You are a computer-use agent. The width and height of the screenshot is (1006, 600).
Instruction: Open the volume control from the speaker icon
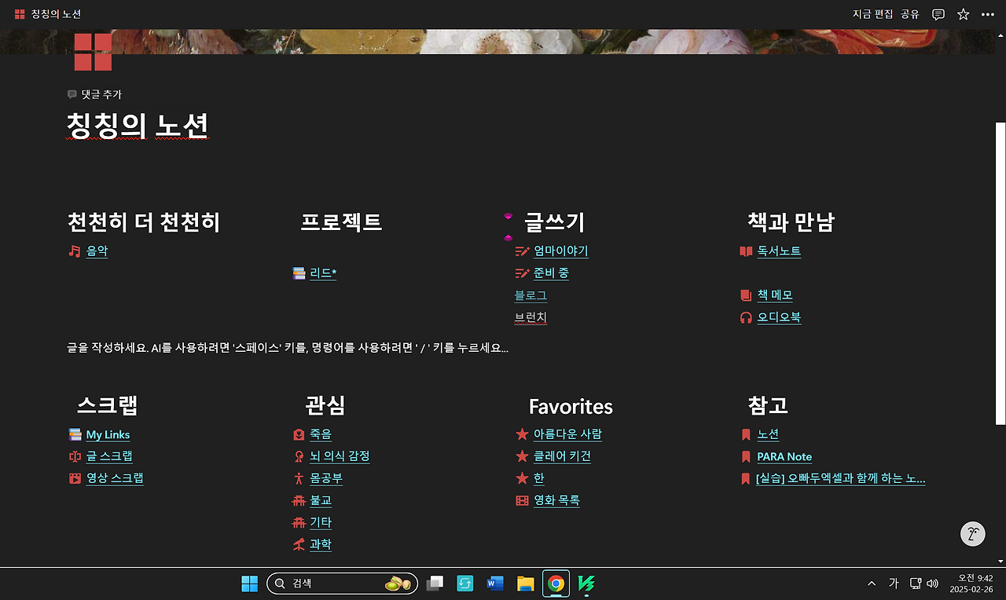click(x=934, y=584)
